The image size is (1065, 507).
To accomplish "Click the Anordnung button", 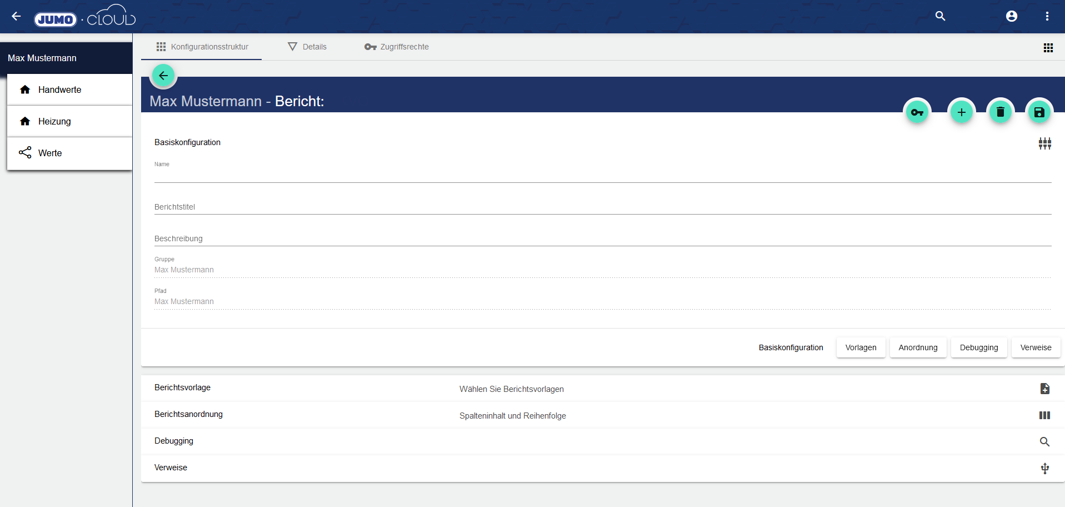I will coord(918,347).
